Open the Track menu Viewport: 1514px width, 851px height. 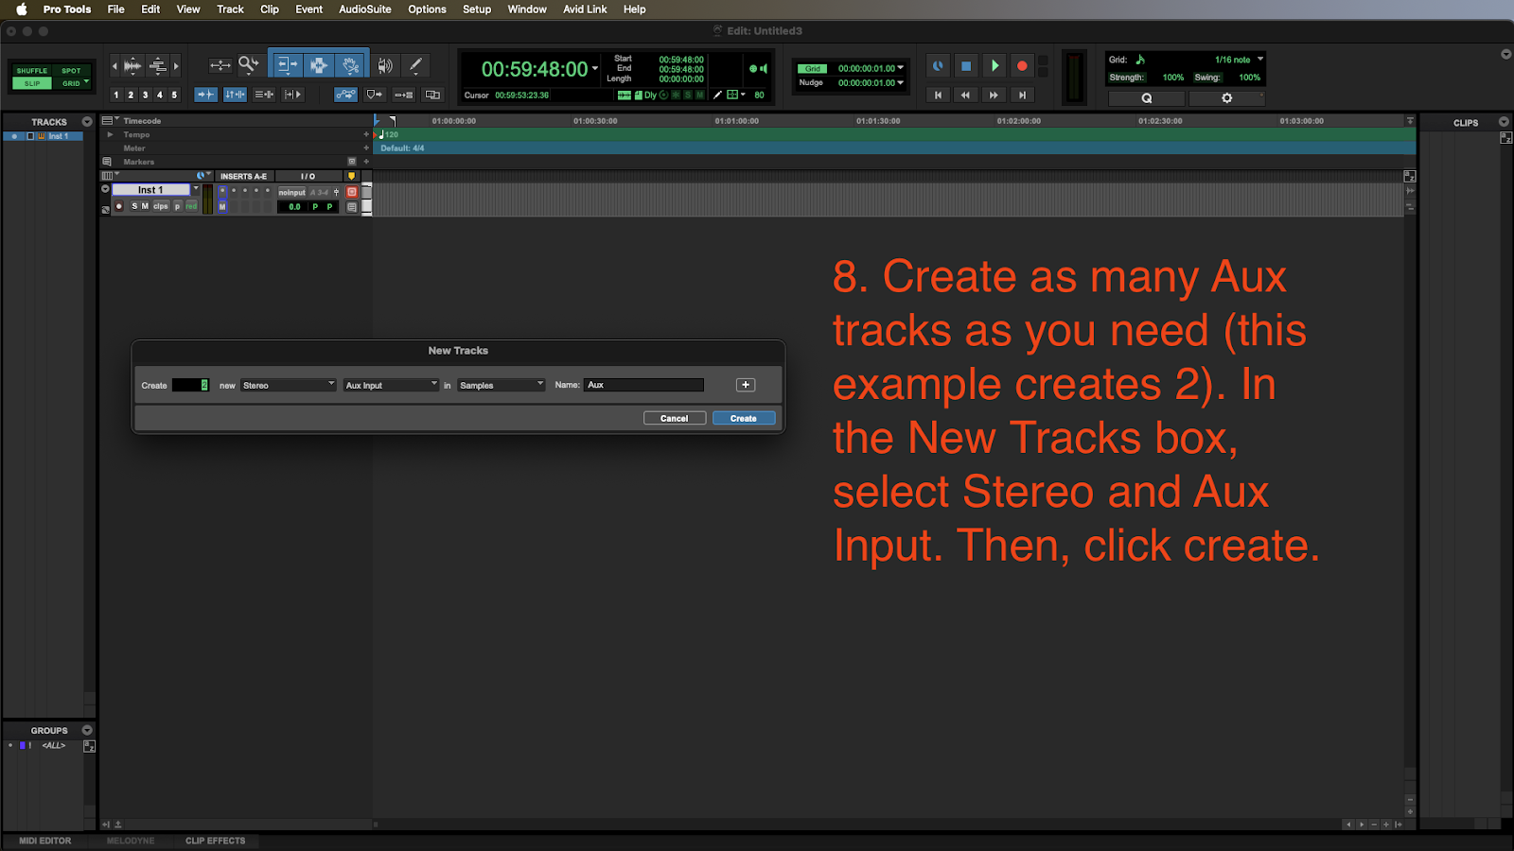230,9
